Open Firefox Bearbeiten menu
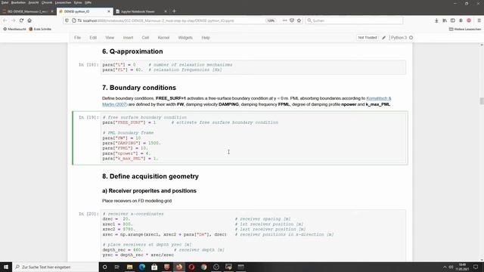Viewport: 484px width, 272px height. tap(18, 2)
